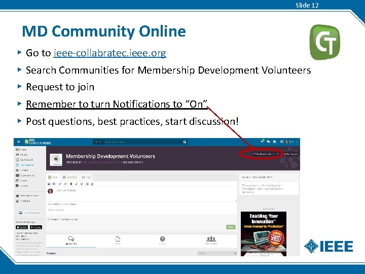Open My Network in the sidebar
This screenshot has width=365, height=274.
(24, 160)
